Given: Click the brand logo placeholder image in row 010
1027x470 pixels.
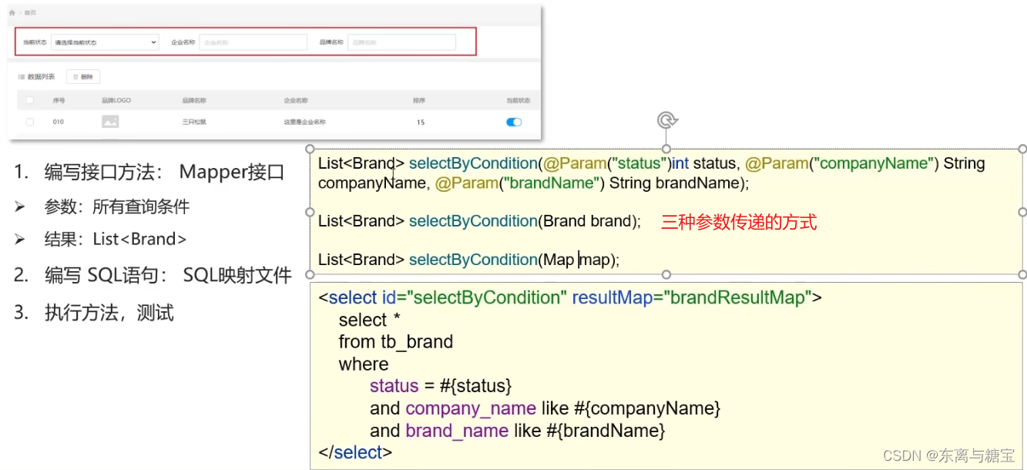Looking at the screenshot, I should pyautogui.click(x=110, y=122).
